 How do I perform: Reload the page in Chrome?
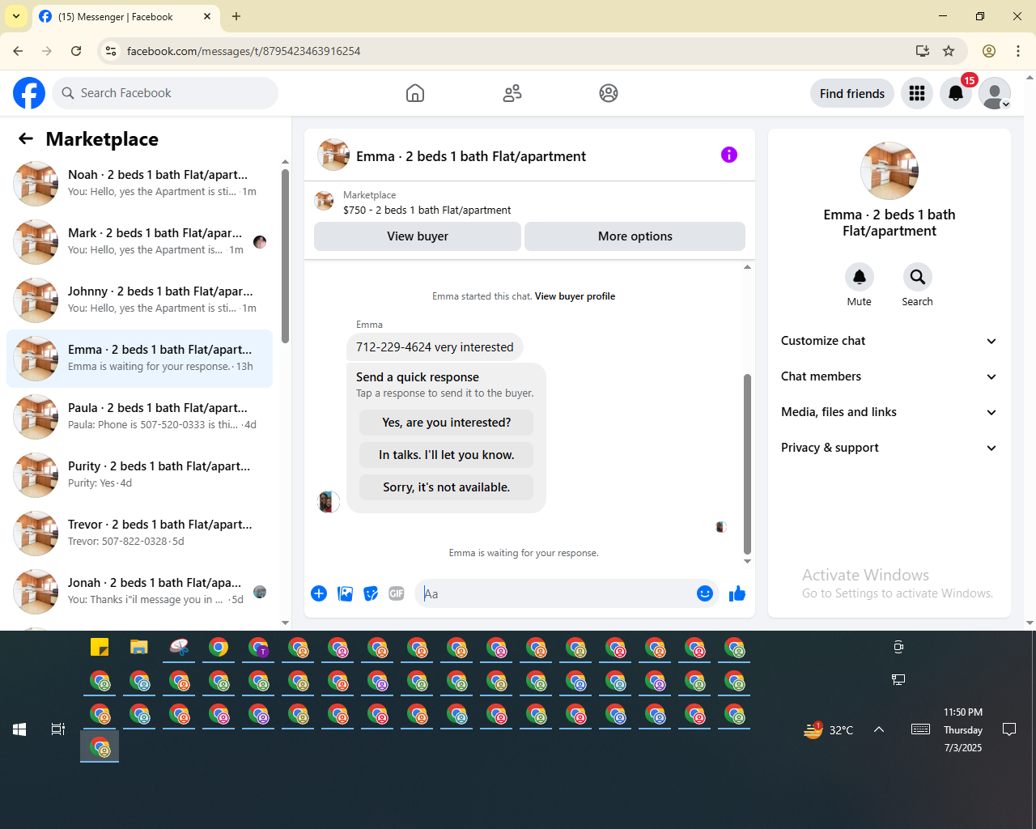pos(76,51)
